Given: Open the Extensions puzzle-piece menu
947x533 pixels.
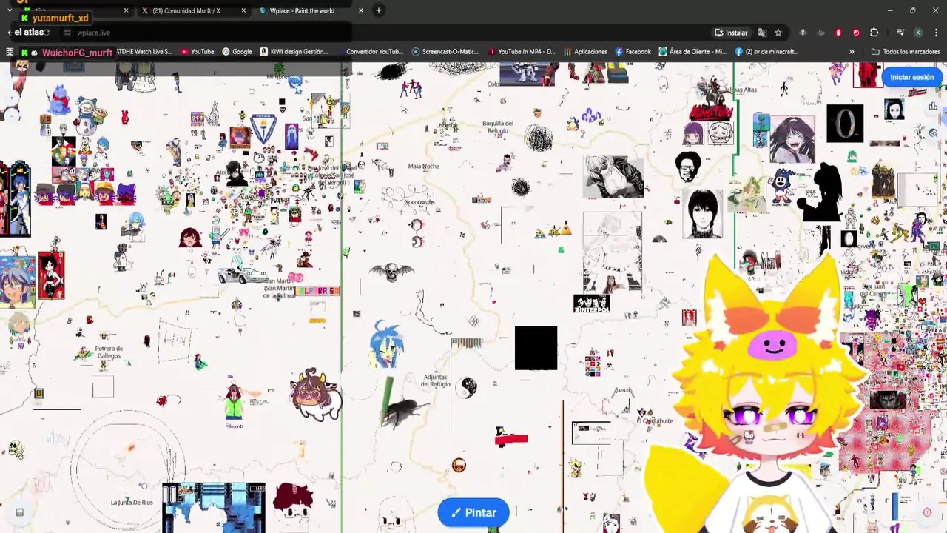Looking at the screenshot, I should 874,33.
